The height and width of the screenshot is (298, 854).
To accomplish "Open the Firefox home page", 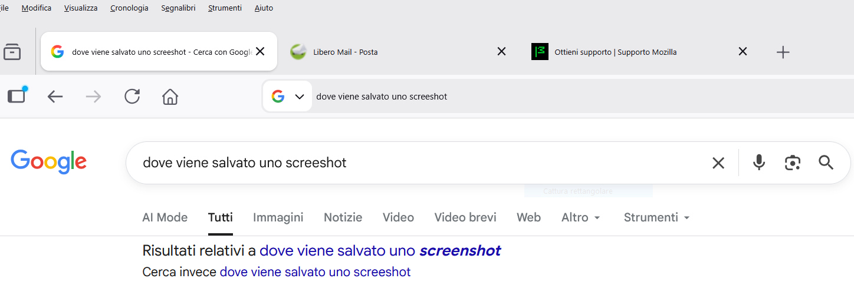I will click(x=170, y=97).
